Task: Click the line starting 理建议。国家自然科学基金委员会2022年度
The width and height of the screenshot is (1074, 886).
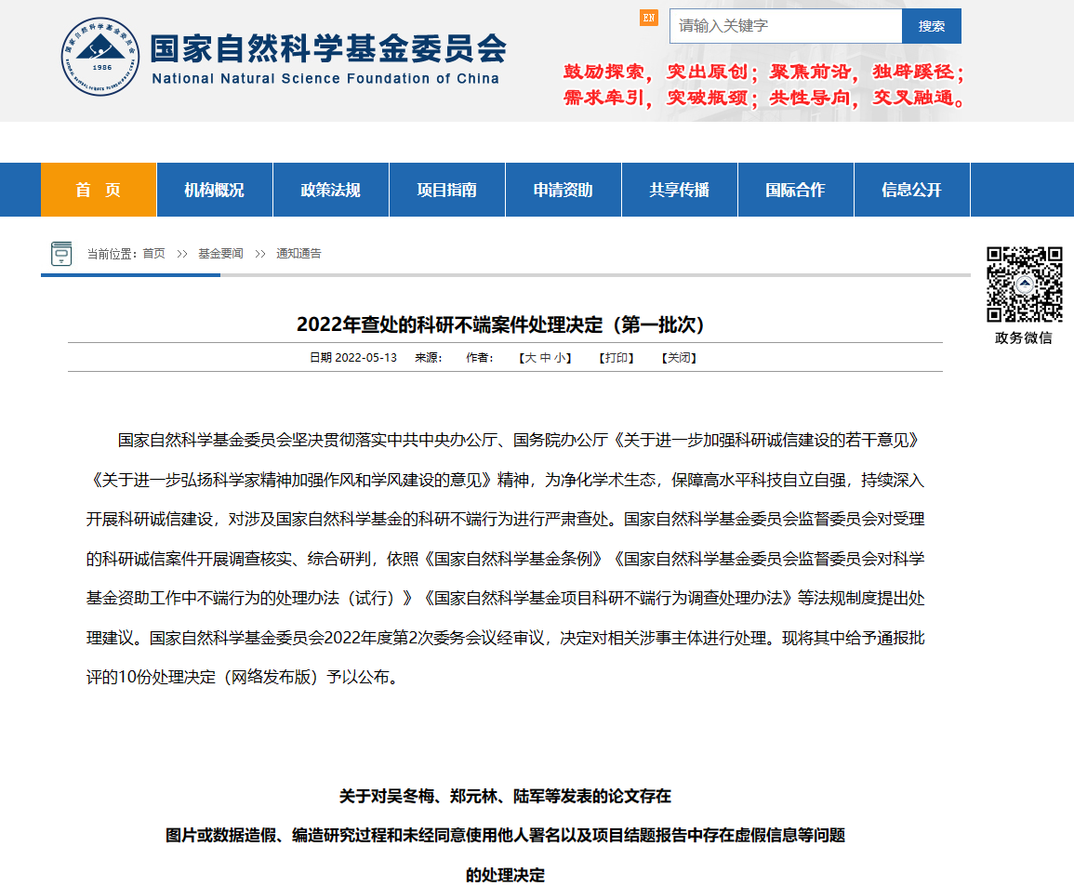Action: click(506, 638)
